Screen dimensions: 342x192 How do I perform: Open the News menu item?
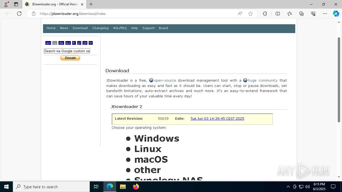[x=64, y=28]
